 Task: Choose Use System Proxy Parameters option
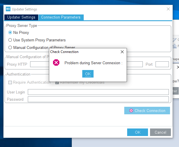coord(10,40)
